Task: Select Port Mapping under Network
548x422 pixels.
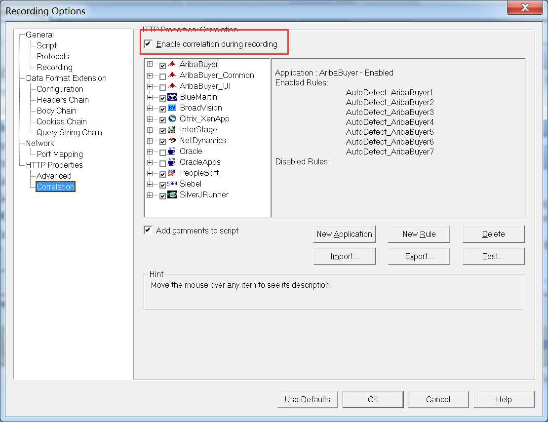Action: coord(60,154)
